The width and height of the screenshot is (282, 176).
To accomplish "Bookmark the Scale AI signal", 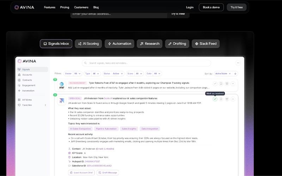I will 221,99.
